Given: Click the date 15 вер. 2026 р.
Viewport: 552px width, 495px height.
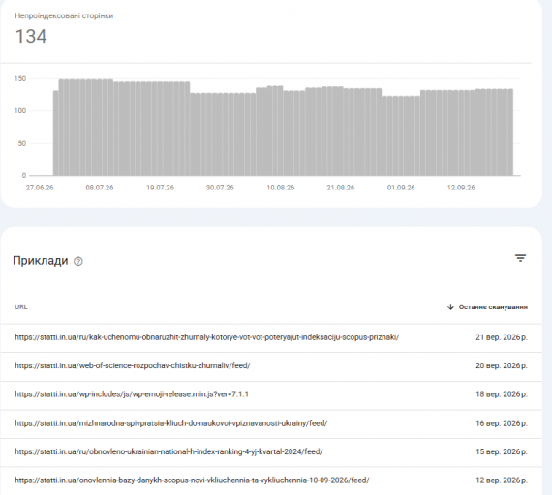Looking at the screenshot, I should pyautogui.click(x=502, y=451).
